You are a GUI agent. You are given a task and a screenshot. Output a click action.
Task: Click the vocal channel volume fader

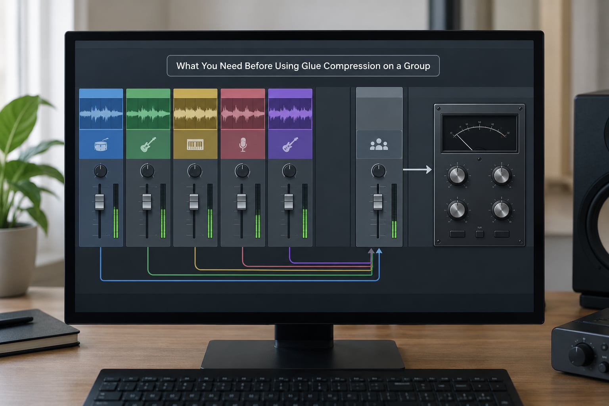[x=241, y=202]
